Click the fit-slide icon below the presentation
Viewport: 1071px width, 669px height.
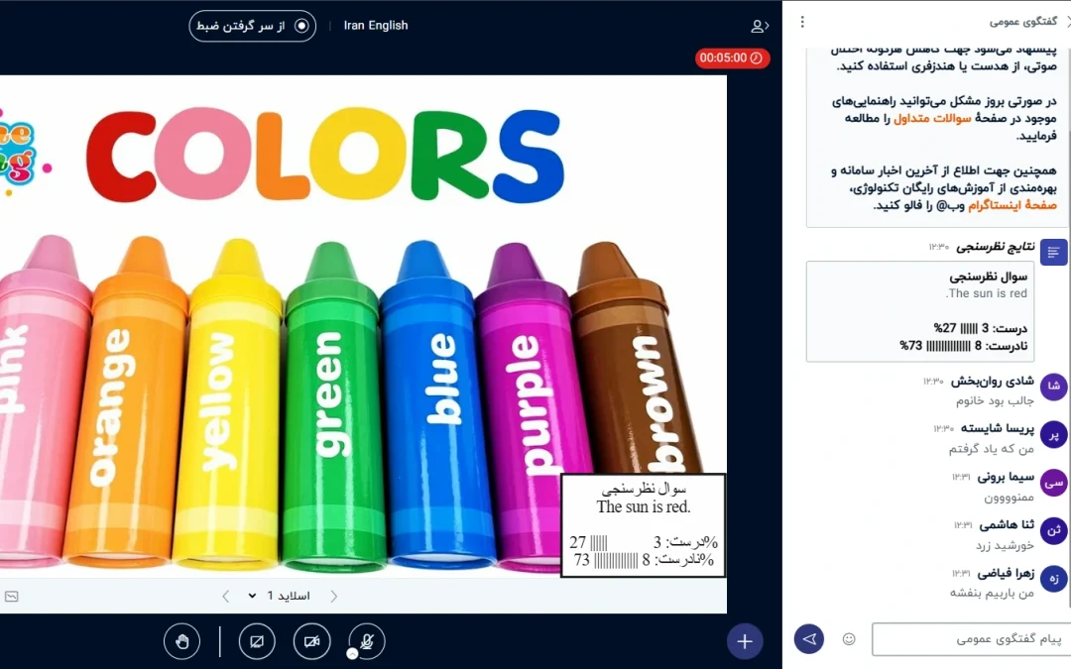pyautogui.click(x=12, y=597)
